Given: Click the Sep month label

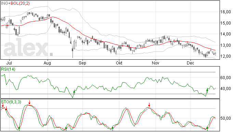Looking at the screenshot, I should click(82, 63).
